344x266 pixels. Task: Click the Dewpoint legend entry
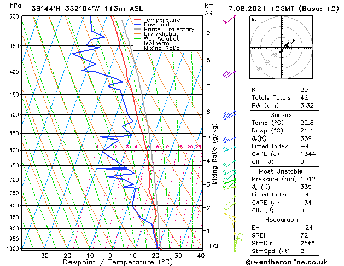[156, 25]
